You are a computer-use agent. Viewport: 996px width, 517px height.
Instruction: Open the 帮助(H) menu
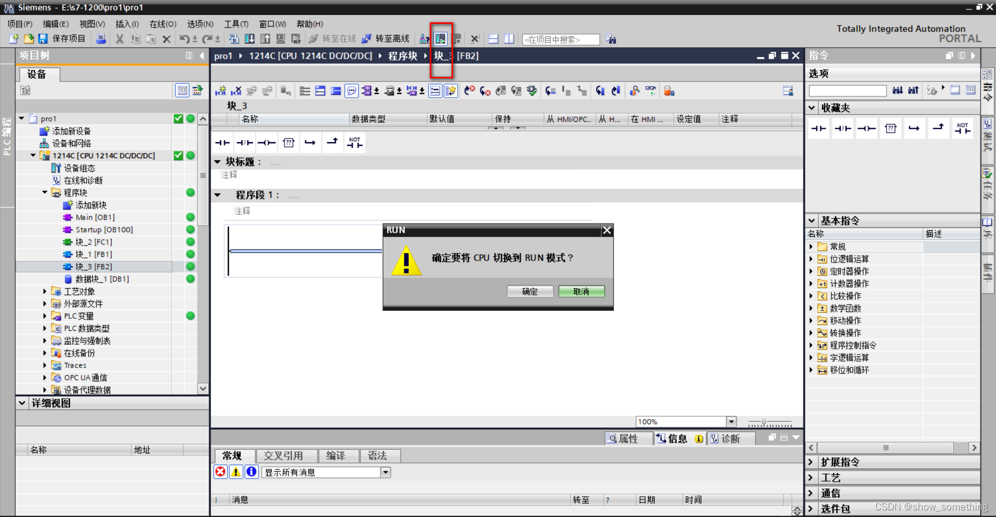[310, 24]
